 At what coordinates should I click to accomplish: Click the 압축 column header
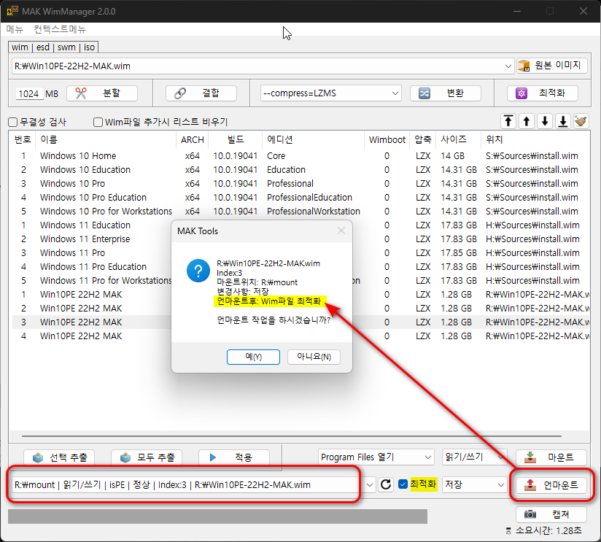pyautogui.click(x=423, y=139)
